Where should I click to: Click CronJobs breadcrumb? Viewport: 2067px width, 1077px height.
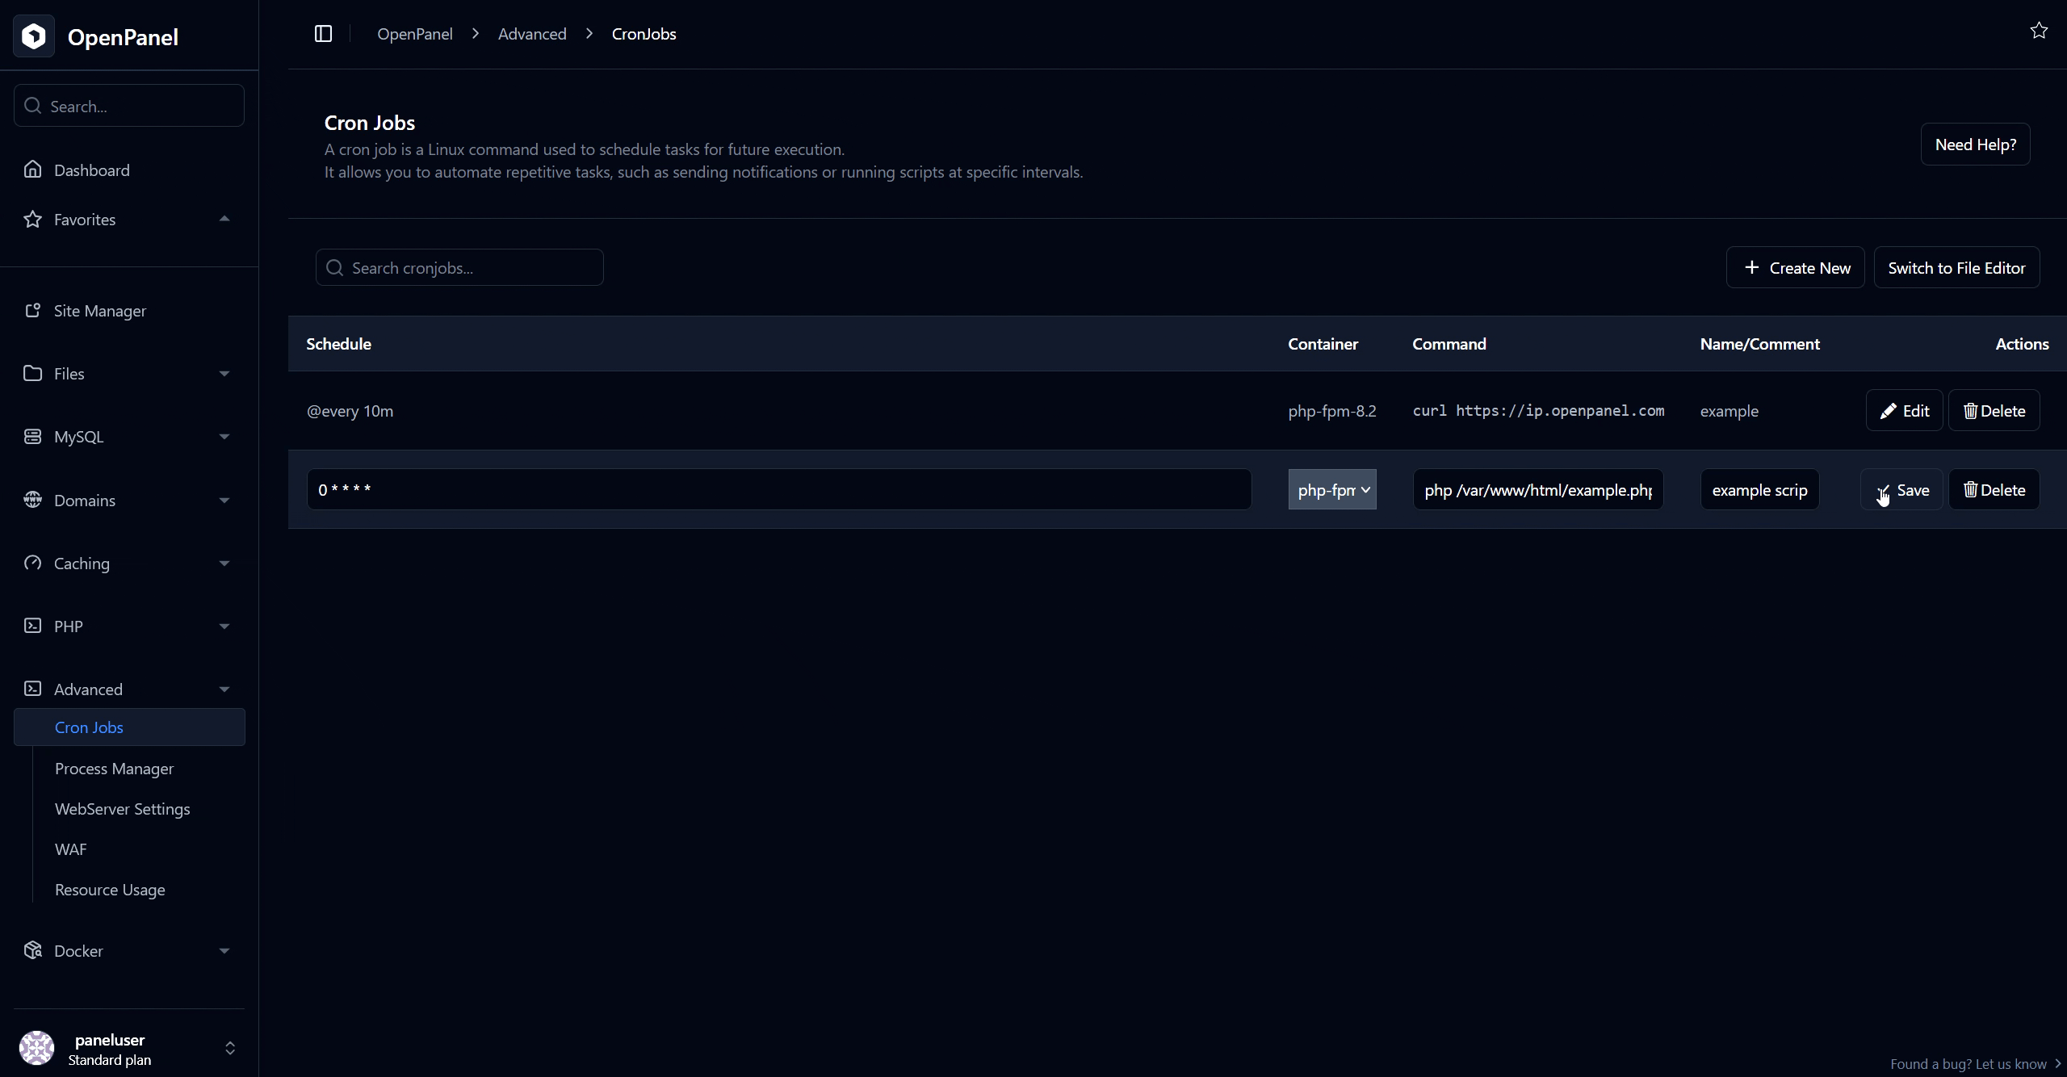pos(644,34)
